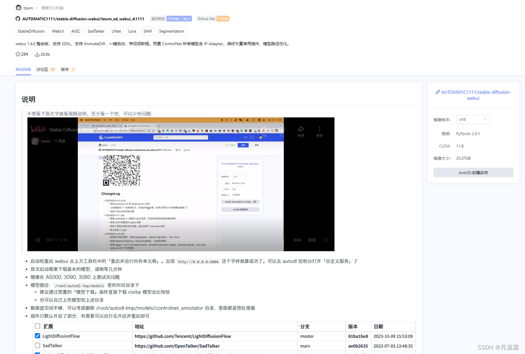
Task: Like the video with thumbs-up icon
Action: 264,129
